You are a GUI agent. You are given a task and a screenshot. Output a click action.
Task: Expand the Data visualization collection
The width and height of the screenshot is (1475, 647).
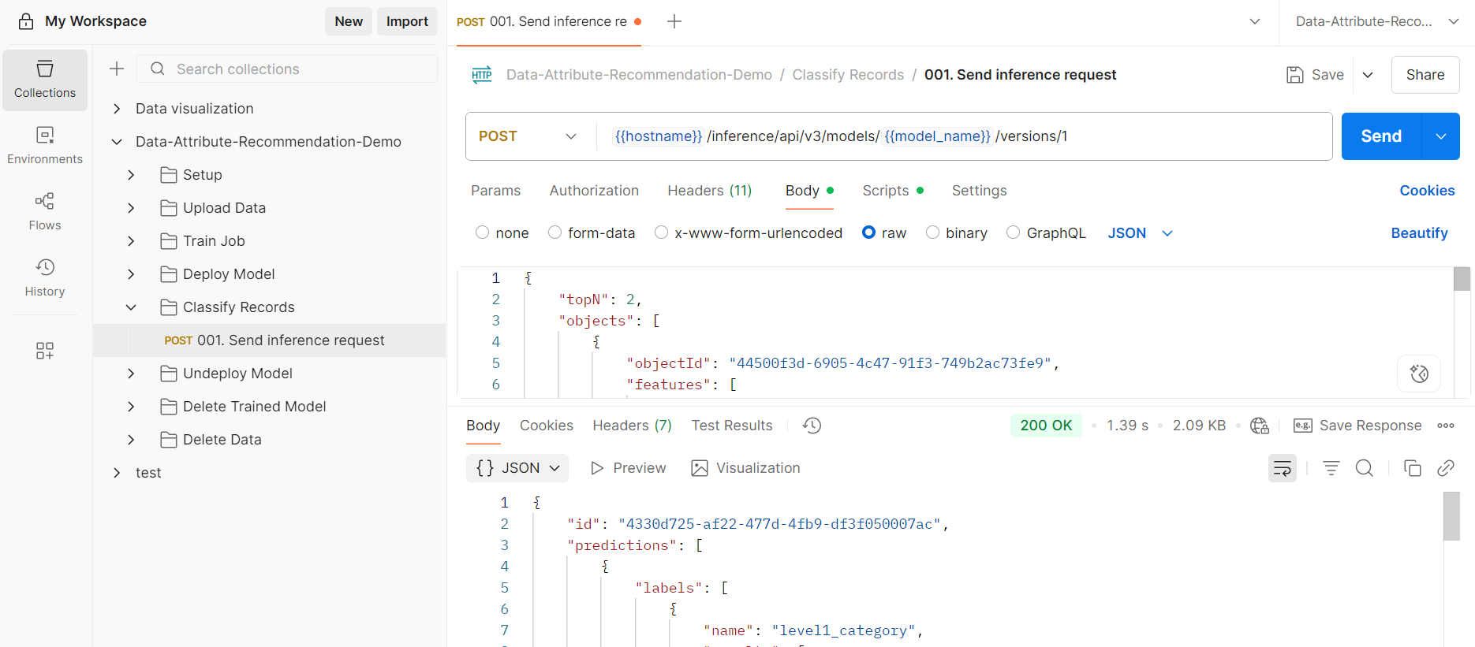117,109
